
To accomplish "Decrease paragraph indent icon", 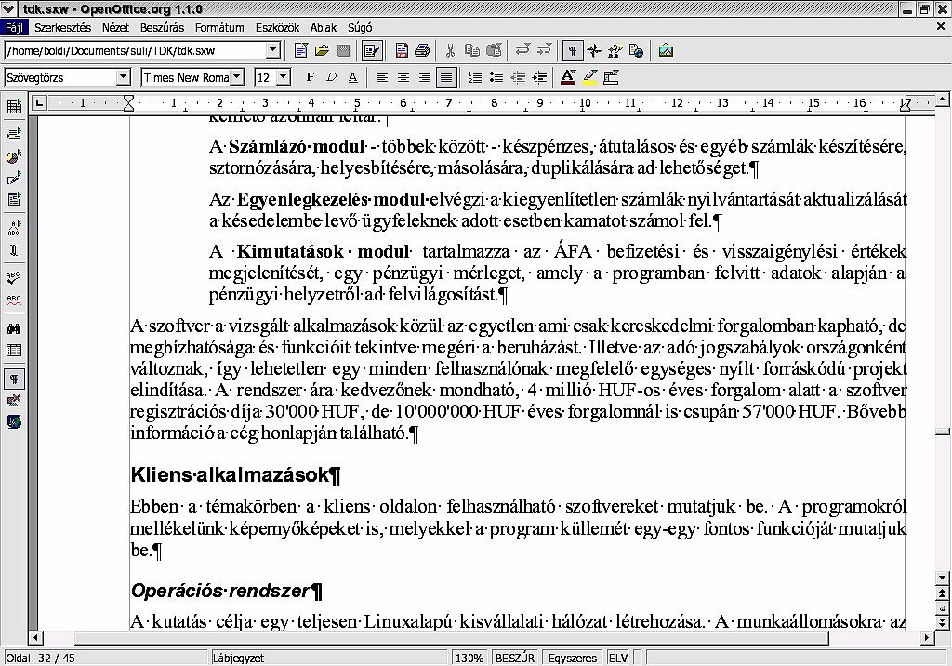I will click(517, 77).
